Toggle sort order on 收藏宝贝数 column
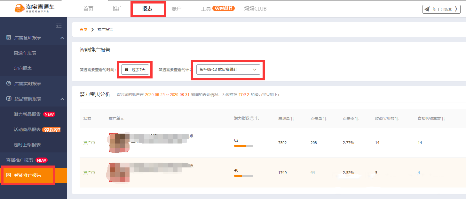This screenshot has width=466, height=199. tap(397, 118)
